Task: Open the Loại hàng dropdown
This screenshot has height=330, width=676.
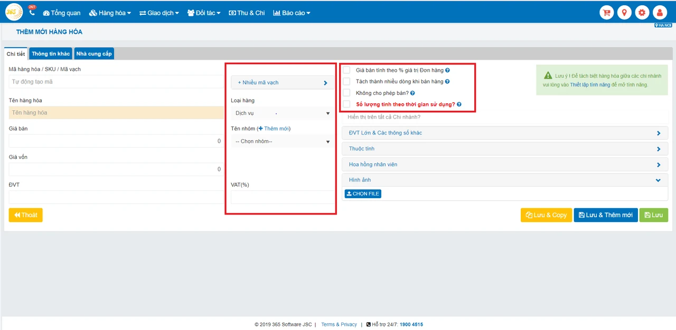Action: (x=283, y=113)
